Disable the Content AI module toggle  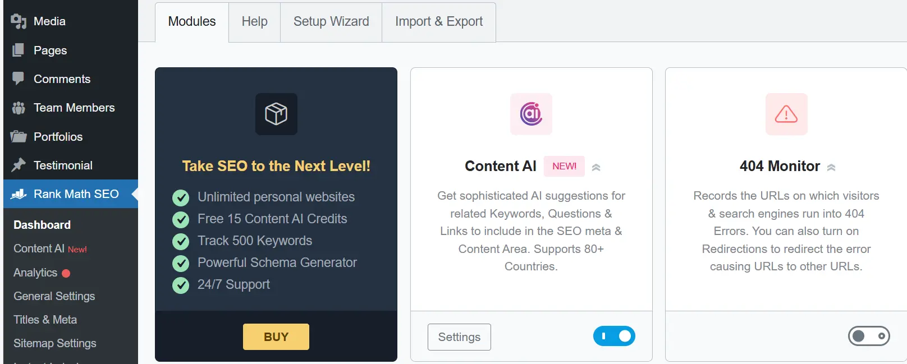click(x=614, y=337)
